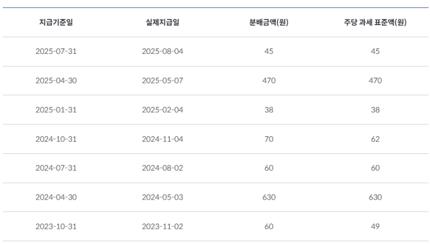This screenshot has width=430, height=244.
Task: Select the 2023-11-02 payment date cell
Action: click(x=162, y=226)
